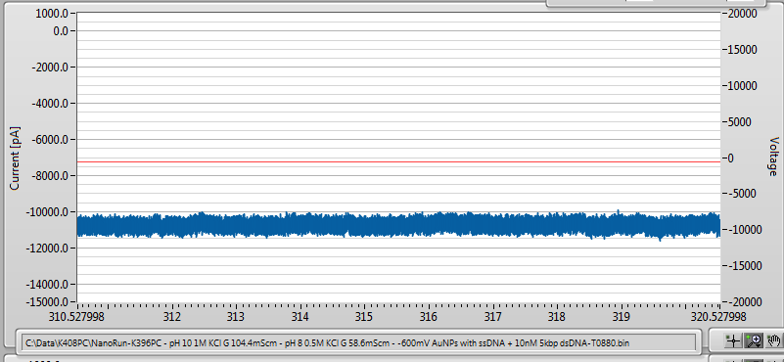Select the 310.527998 x-axis start value

(77, 317)
